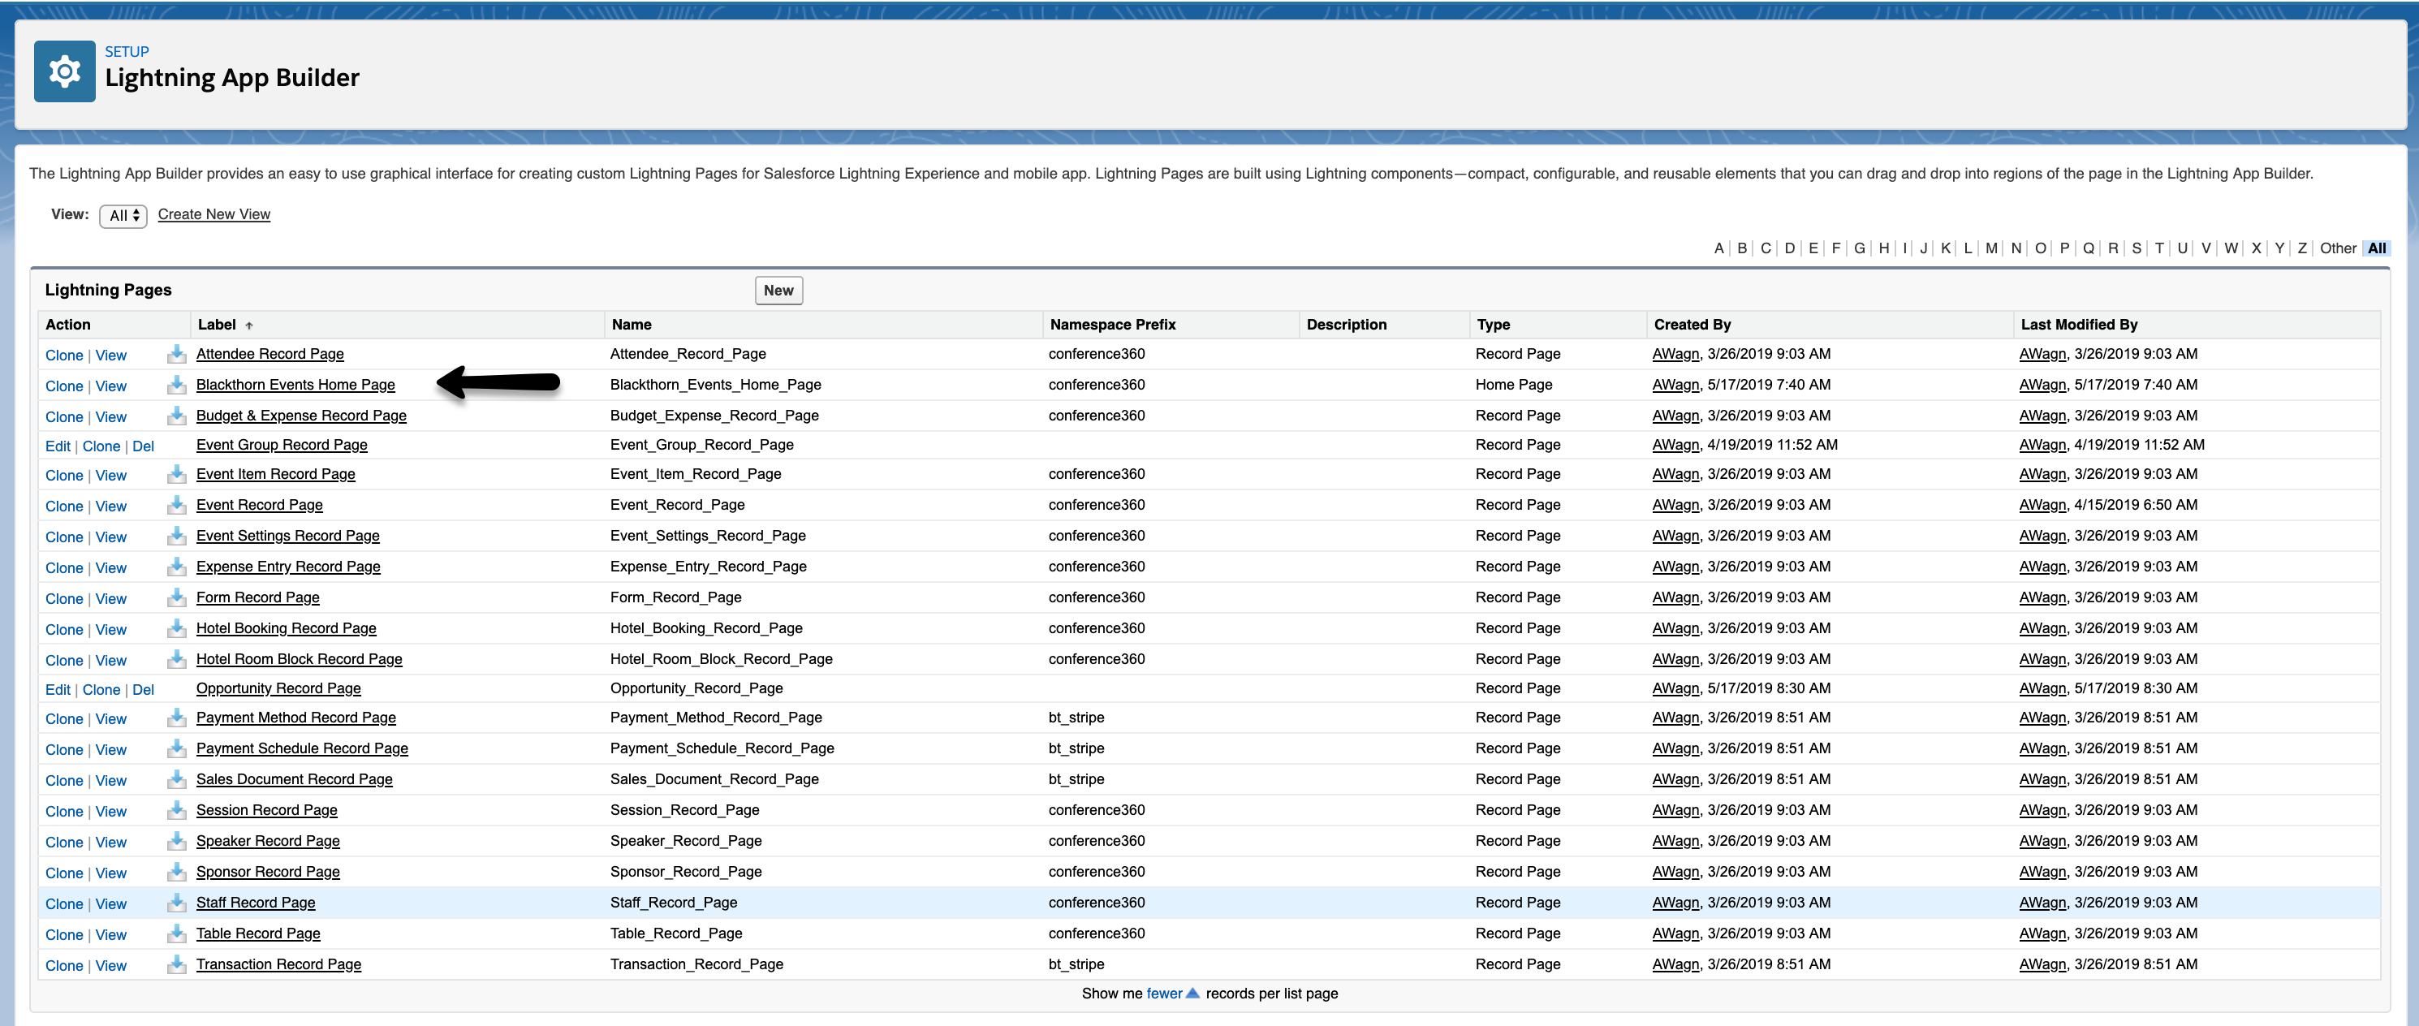
Task: Filter list by letter A
Action: pos(1718,248)
